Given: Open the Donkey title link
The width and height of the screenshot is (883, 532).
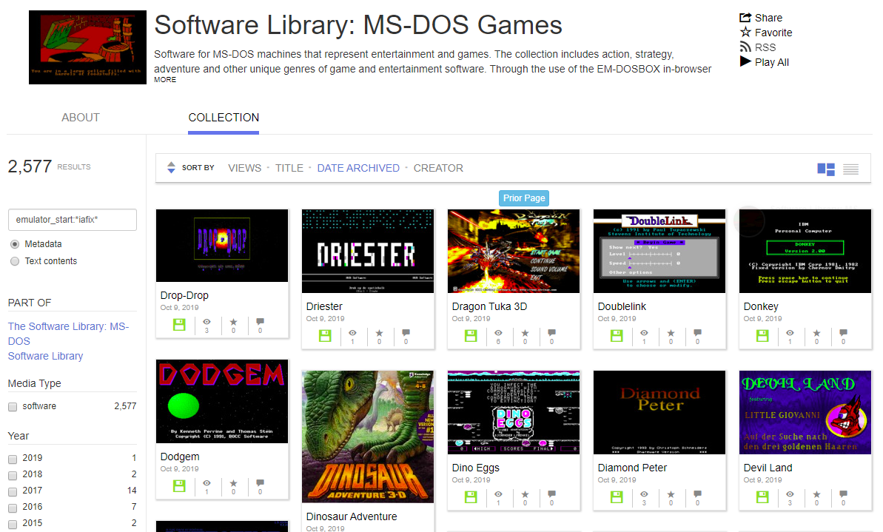Looking at the screenshot, I should click(x=761, y=306).
